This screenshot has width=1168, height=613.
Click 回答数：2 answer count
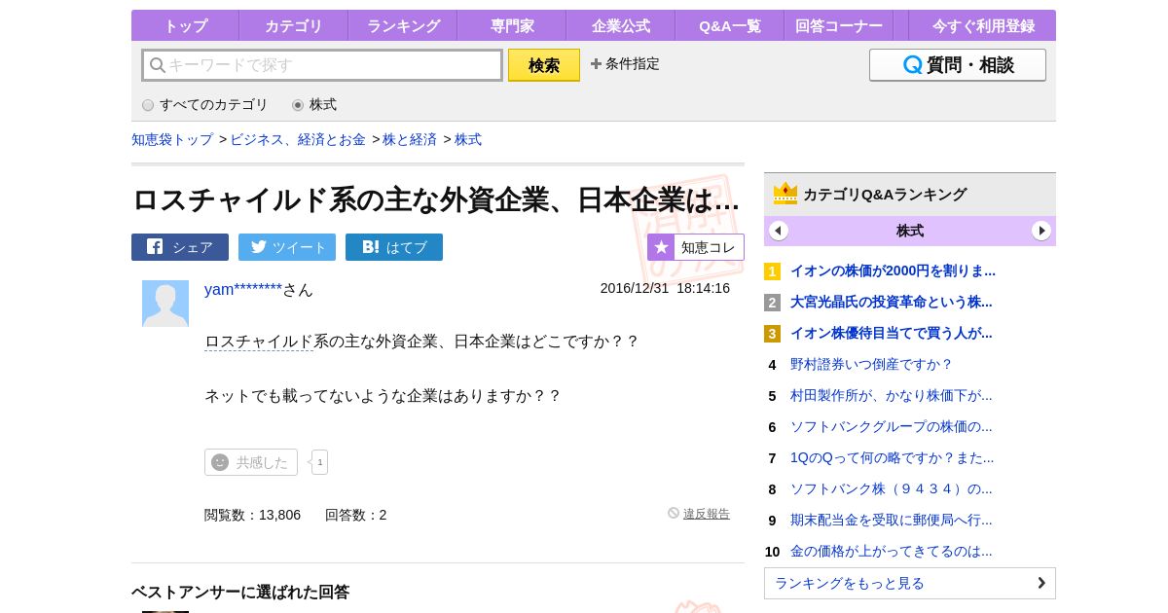click(x=355, y=515)
